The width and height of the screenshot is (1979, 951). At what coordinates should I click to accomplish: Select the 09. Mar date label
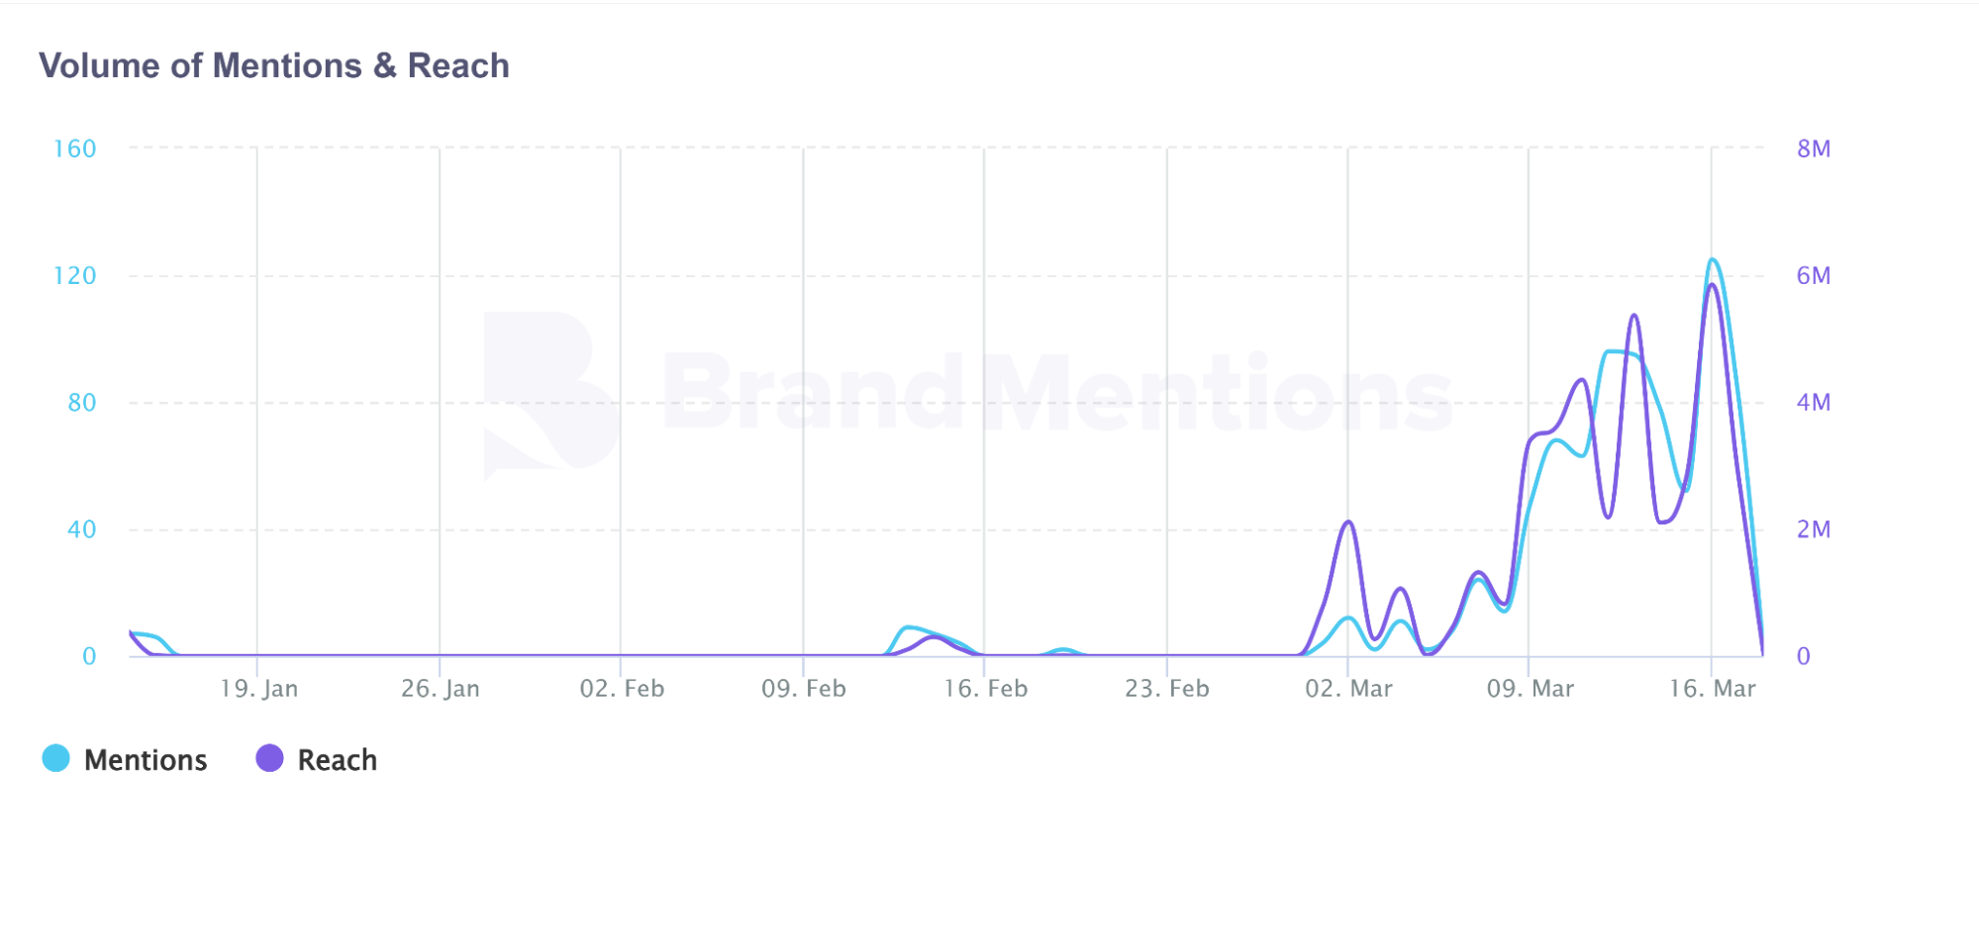coord(1531,689)
